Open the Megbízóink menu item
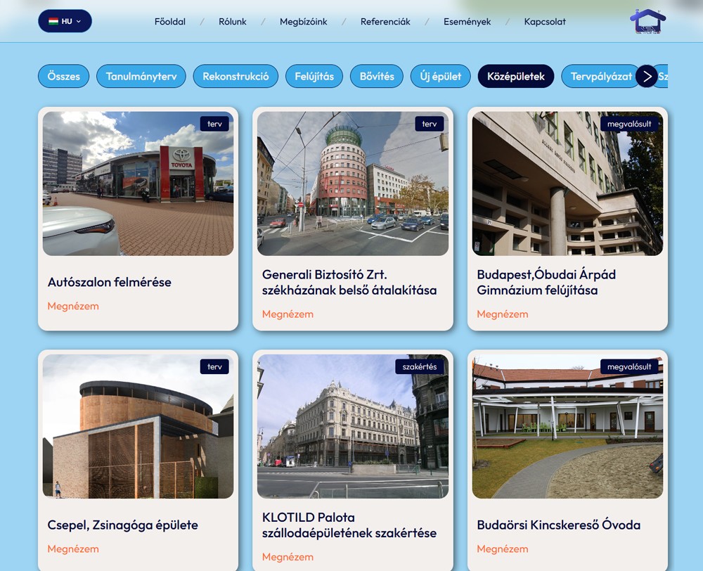 pyautogui.click(x=304, y=22)
